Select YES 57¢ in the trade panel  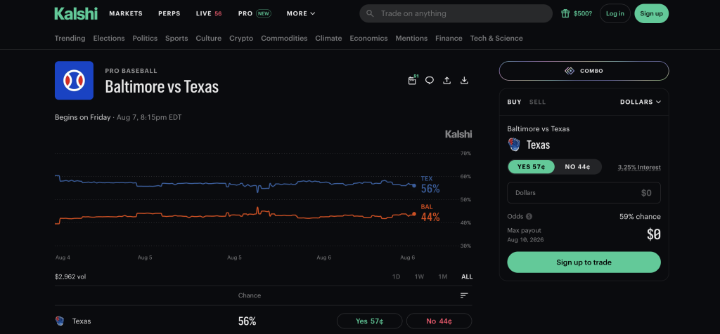coord(532,167)
